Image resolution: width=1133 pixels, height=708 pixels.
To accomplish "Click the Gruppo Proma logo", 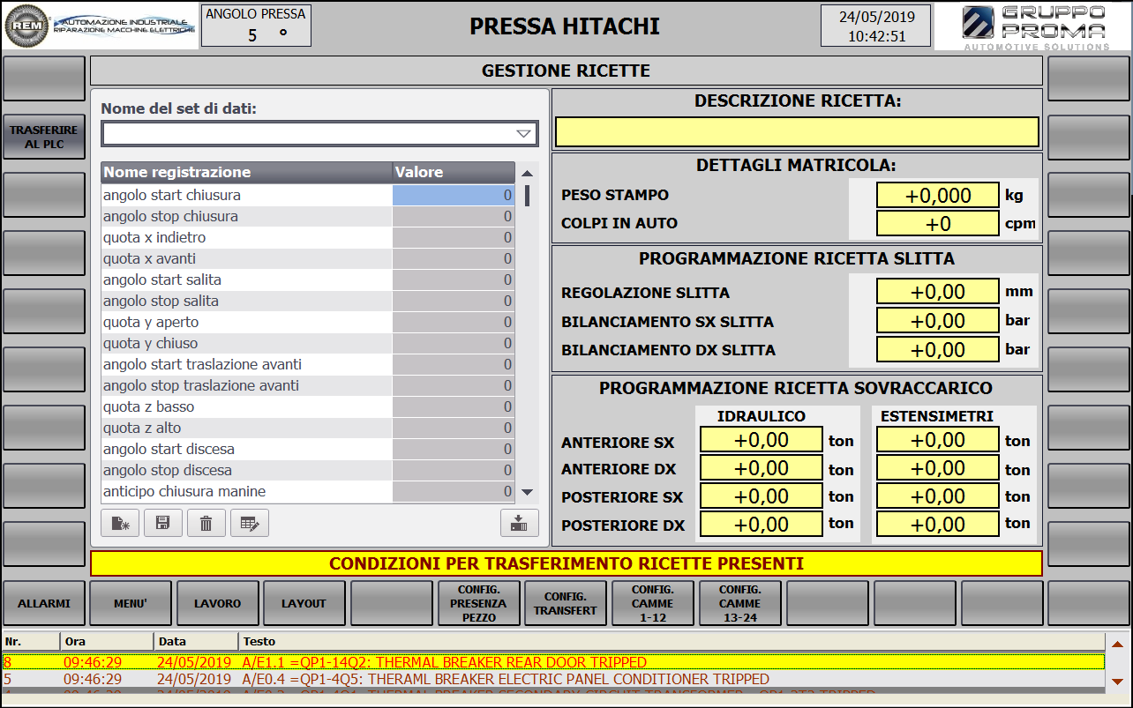I will tap(1033, 26).
